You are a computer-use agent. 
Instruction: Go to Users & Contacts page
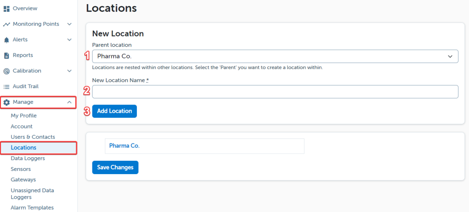(x=33, y=137)
